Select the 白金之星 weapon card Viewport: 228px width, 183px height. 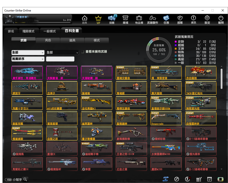point(131,164)
